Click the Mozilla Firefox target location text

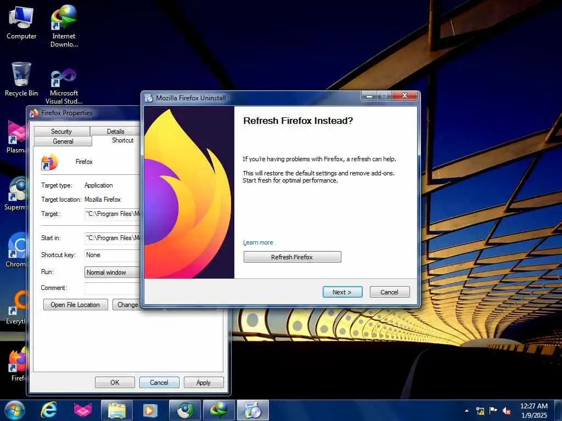point(103,200)
